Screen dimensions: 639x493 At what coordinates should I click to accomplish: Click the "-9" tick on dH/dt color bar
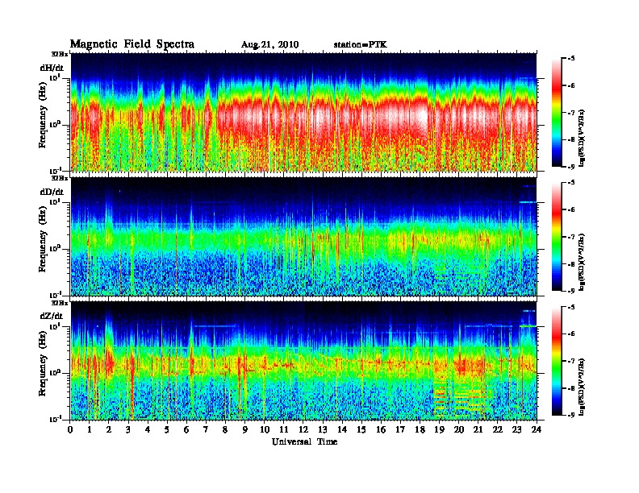(x=571, y=167)
